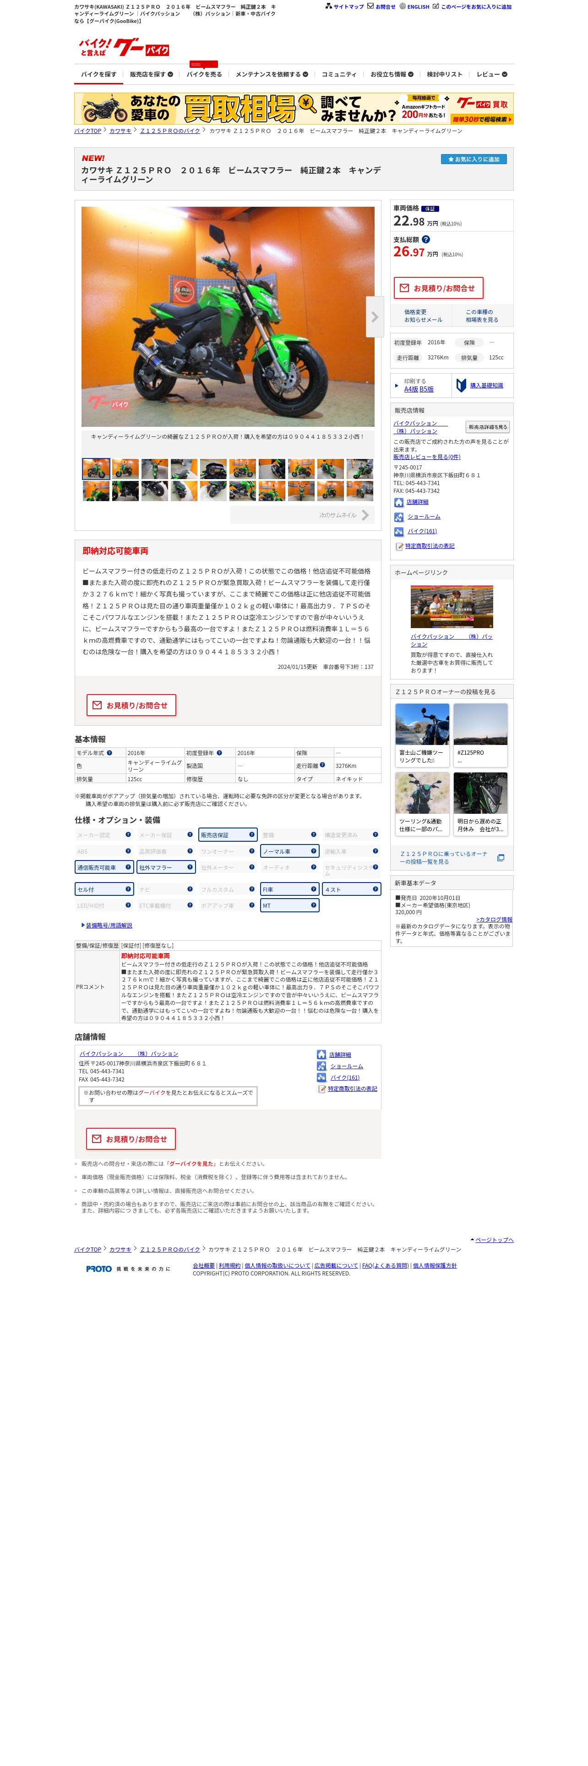Show next photo with right chevron
Screen dimensions: 588x1766
point(375,317)
